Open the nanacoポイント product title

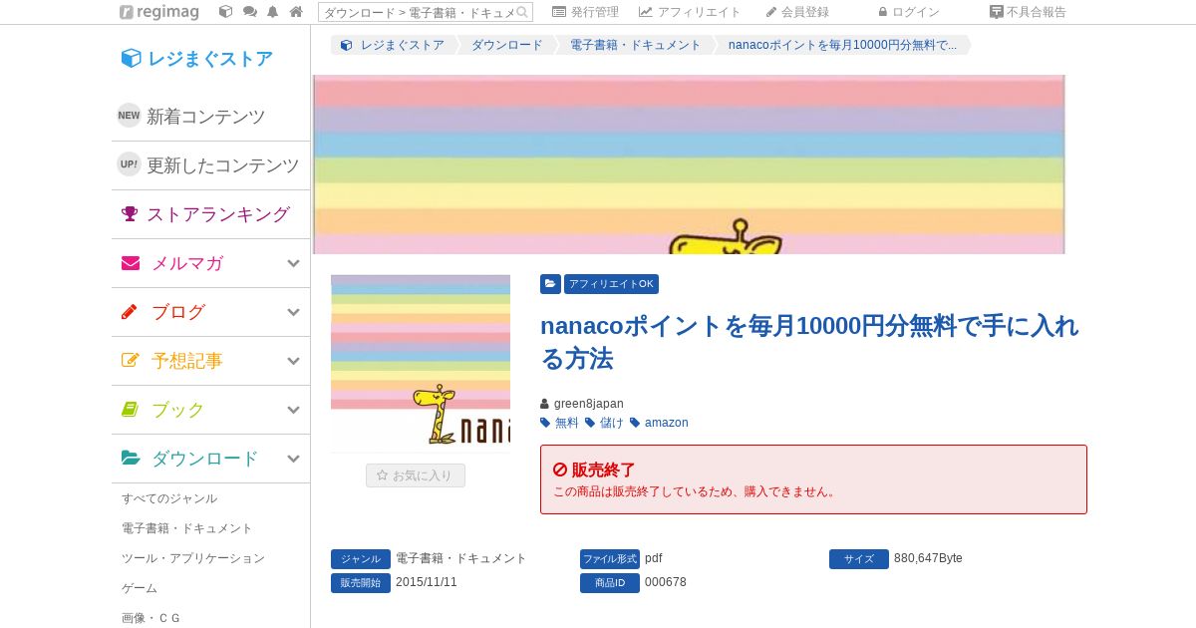pyautogui.click(x=809, y=342)
